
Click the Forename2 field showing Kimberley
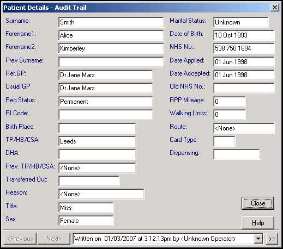tap(111, 48)
